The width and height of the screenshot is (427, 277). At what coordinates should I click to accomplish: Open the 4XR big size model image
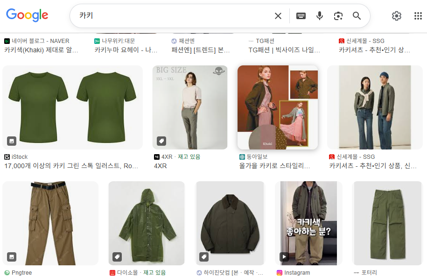coord(190,107)
